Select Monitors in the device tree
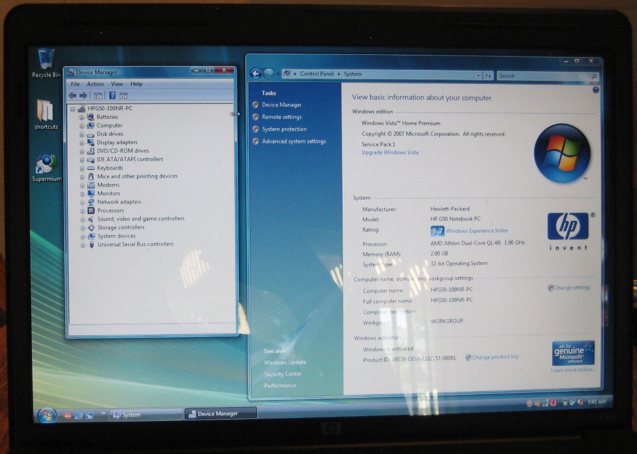 click(x=108, y=194)
